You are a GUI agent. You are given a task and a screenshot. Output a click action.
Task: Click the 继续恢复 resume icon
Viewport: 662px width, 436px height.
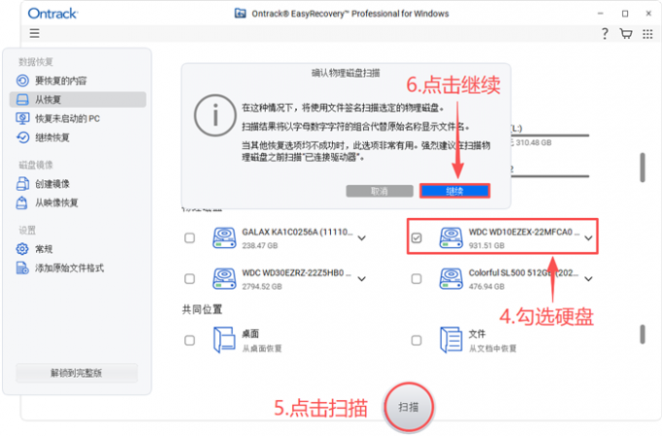point(22,137)
